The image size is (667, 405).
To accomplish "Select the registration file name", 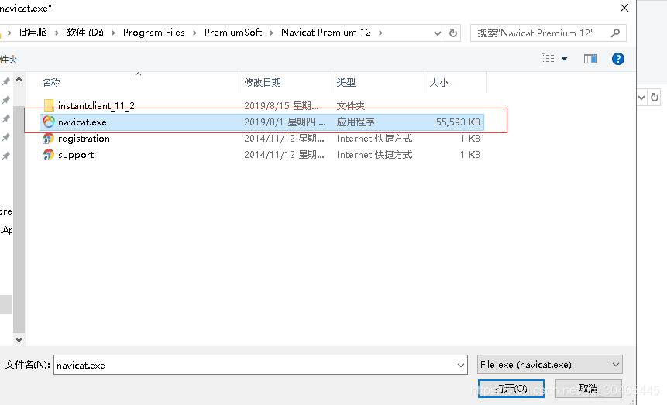I will point(84,139).
